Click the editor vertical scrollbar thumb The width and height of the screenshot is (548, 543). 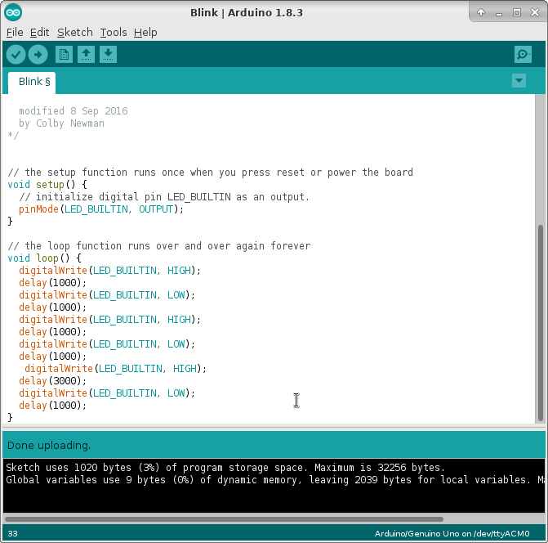click(x=541, y=322)
